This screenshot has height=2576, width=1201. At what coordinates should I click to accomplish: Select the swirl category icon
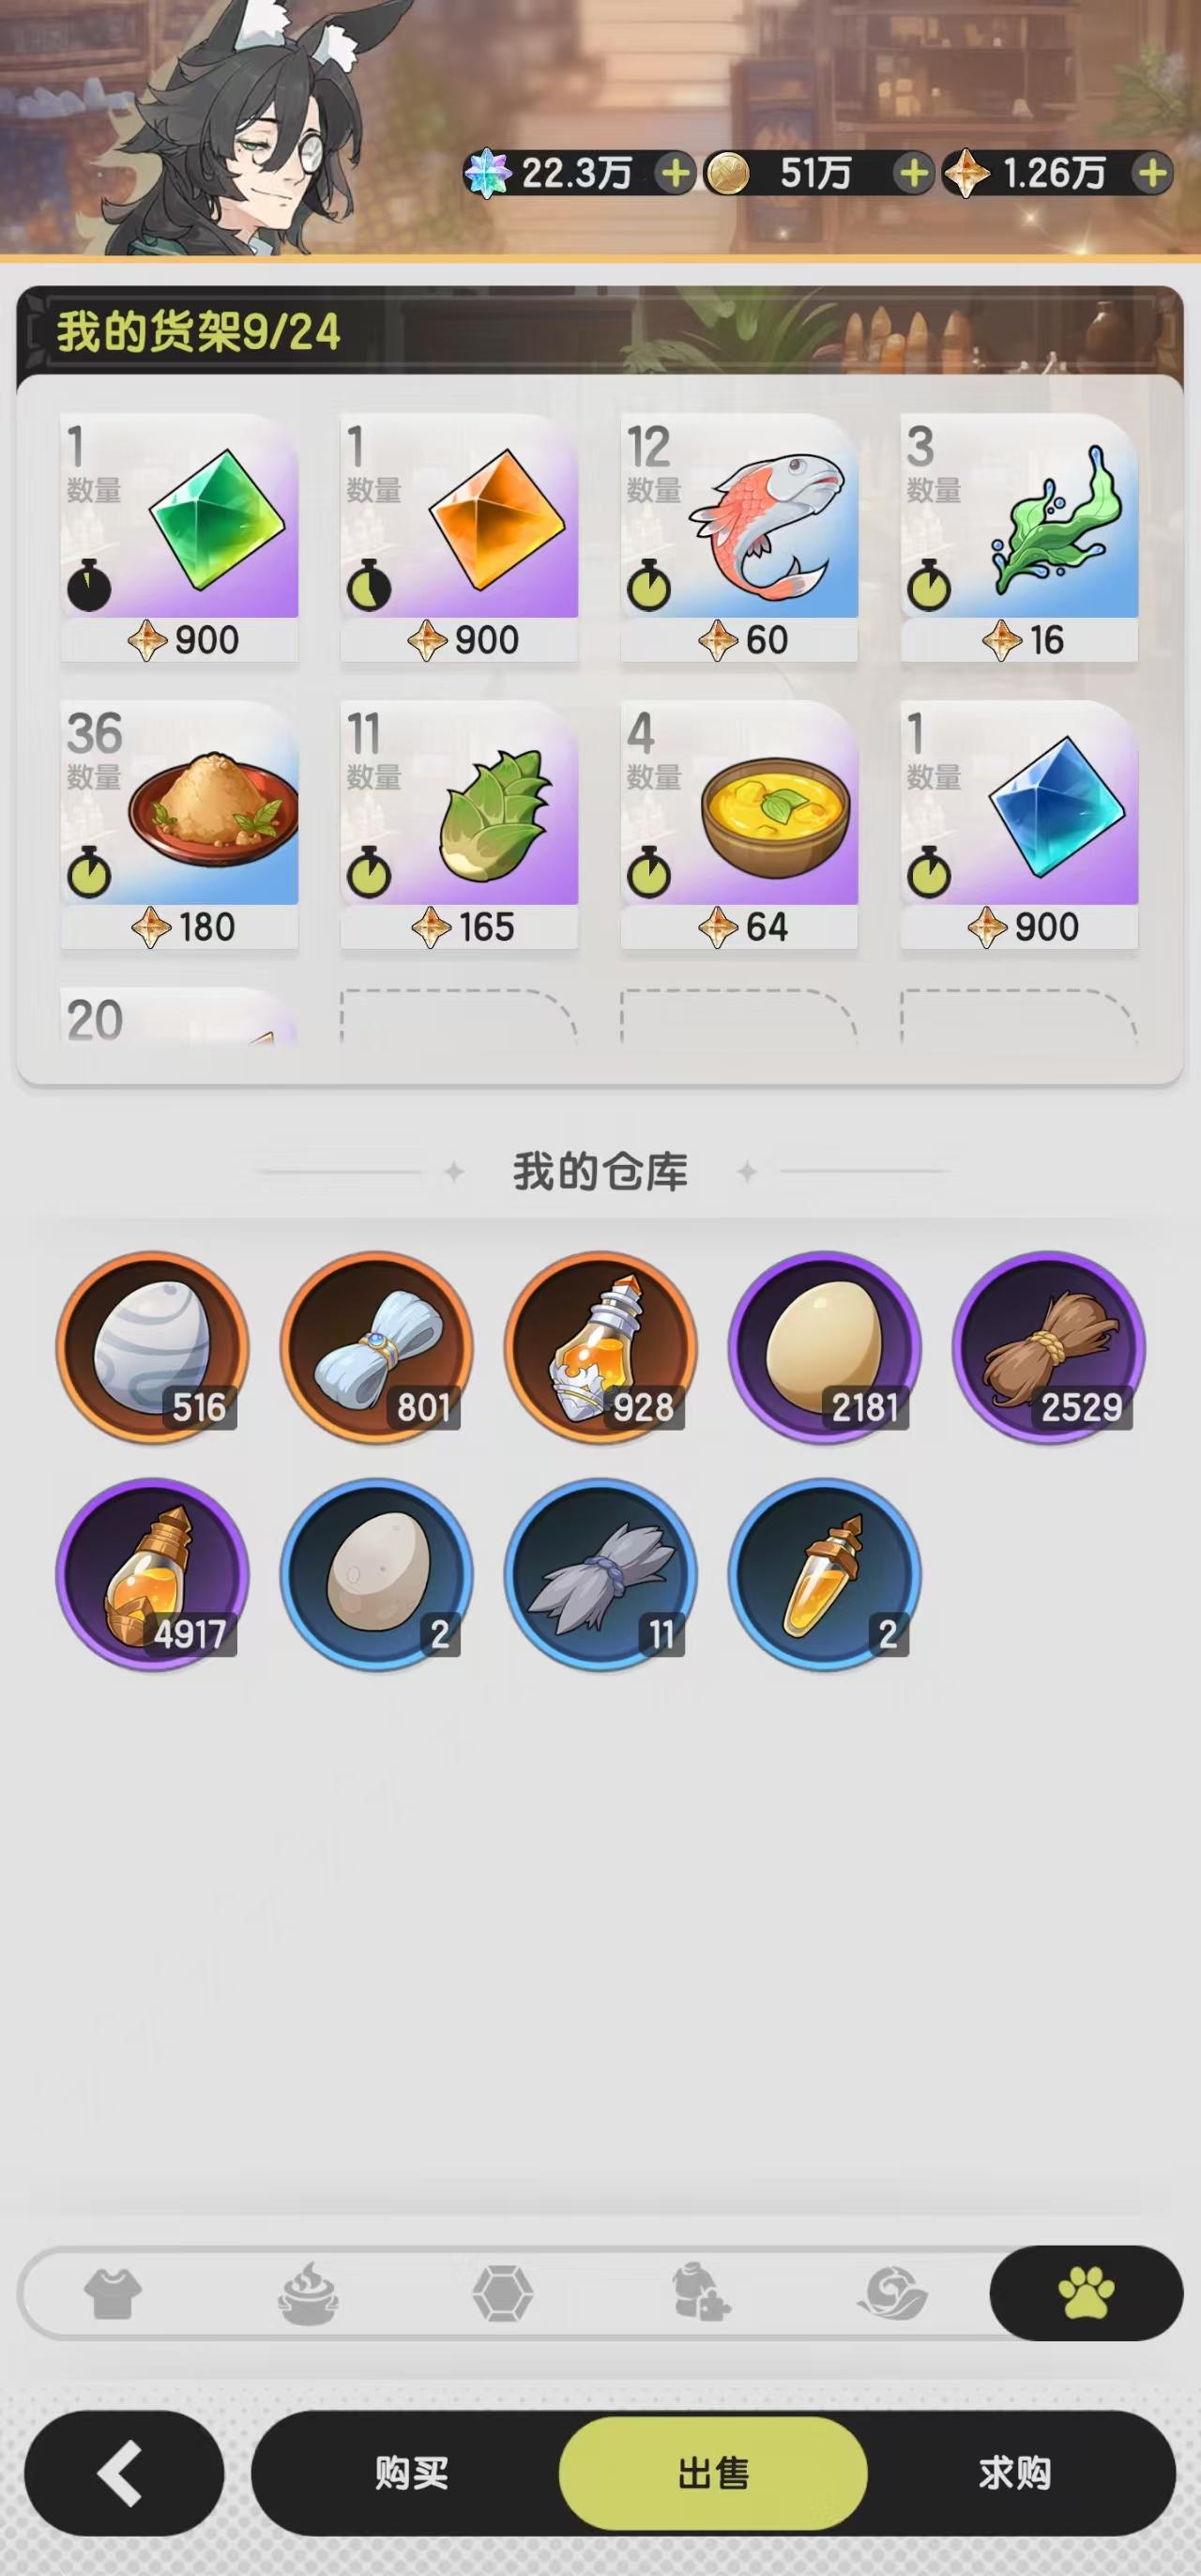(892, 2293)
